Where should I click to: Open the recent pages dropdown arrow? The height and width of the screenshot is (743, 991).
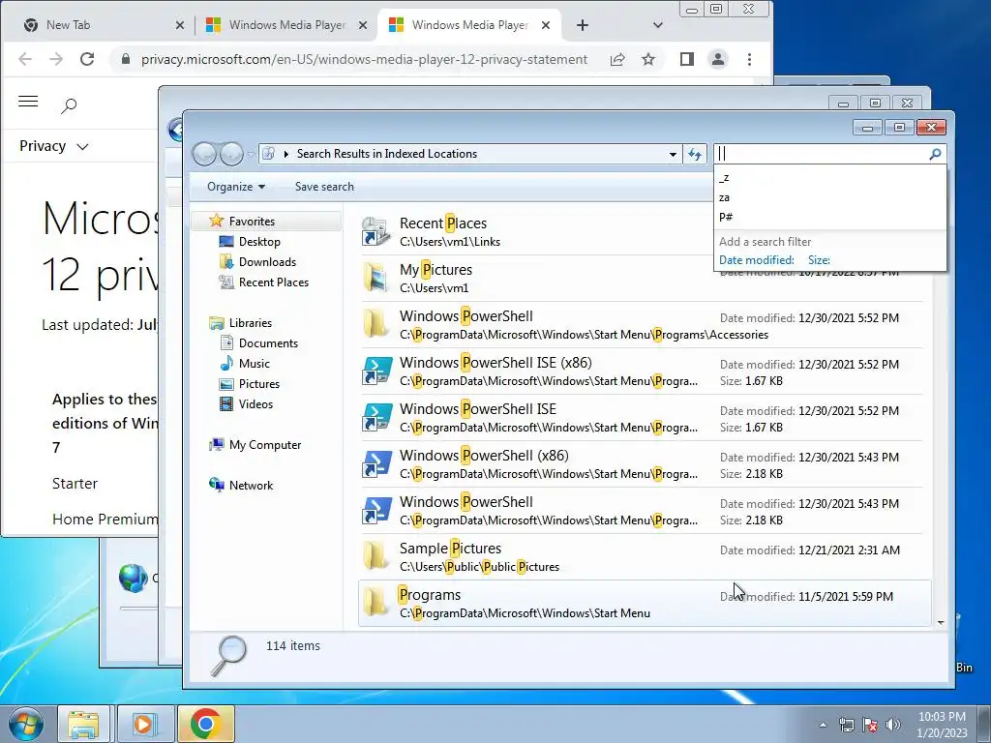tap(251, 154)
